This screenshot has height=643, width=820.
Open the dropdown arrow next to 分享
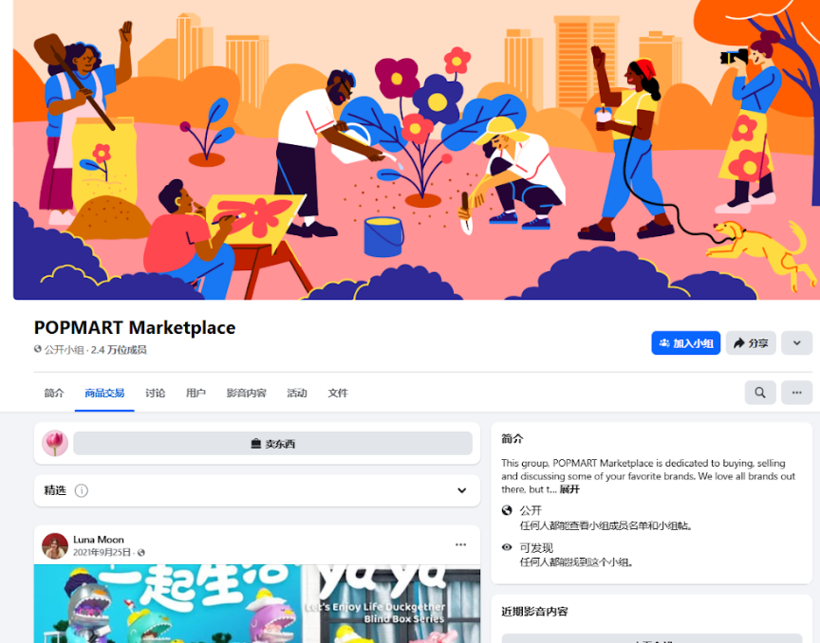click(796, 343)
